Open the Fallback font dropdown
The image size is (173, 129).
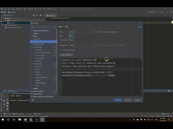tap(82, 45)
